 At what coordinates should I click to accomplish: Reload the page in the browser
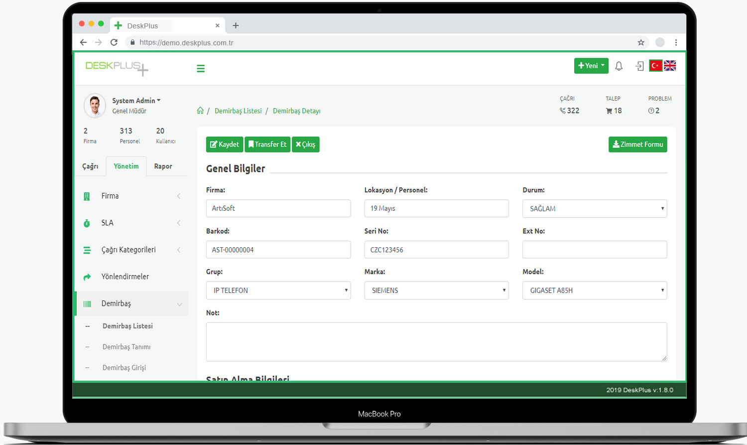pos(114,42)
